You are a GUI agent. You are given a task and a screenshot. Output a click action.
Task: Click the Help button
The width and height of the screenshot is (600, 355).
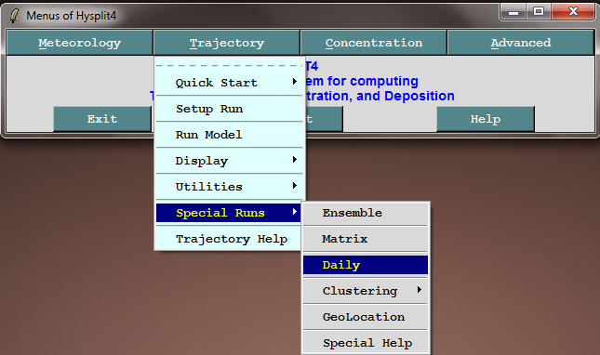486,119
